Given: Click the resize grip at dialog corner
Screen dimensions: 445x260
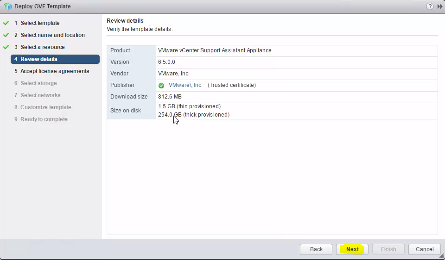Looking at the screenshot, I should click(442, 256).
